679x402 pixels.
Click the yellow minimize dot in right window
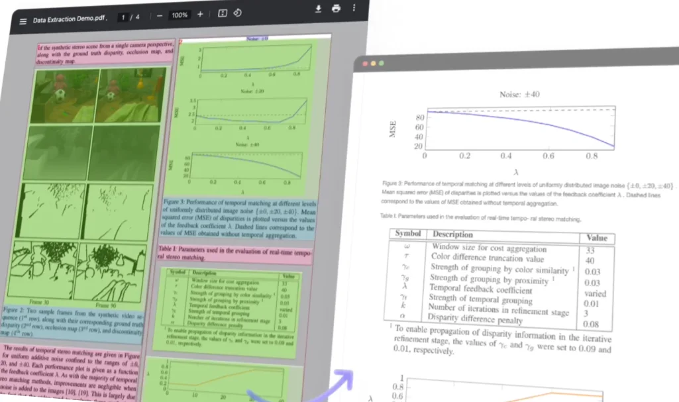point(373,64)
